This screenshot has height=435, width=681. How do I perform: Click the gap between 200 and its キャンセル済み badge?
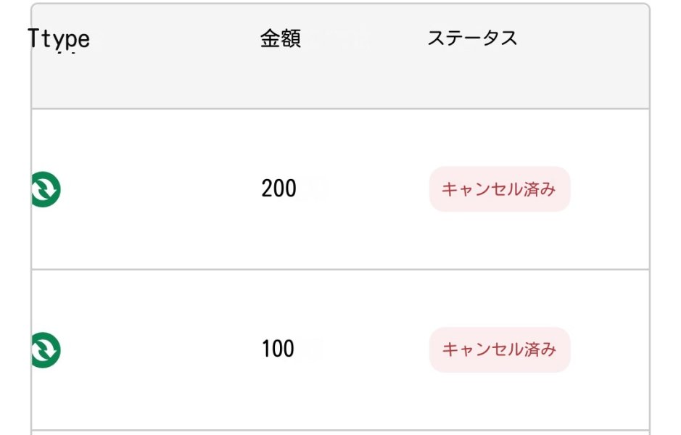tap(363, 189)
